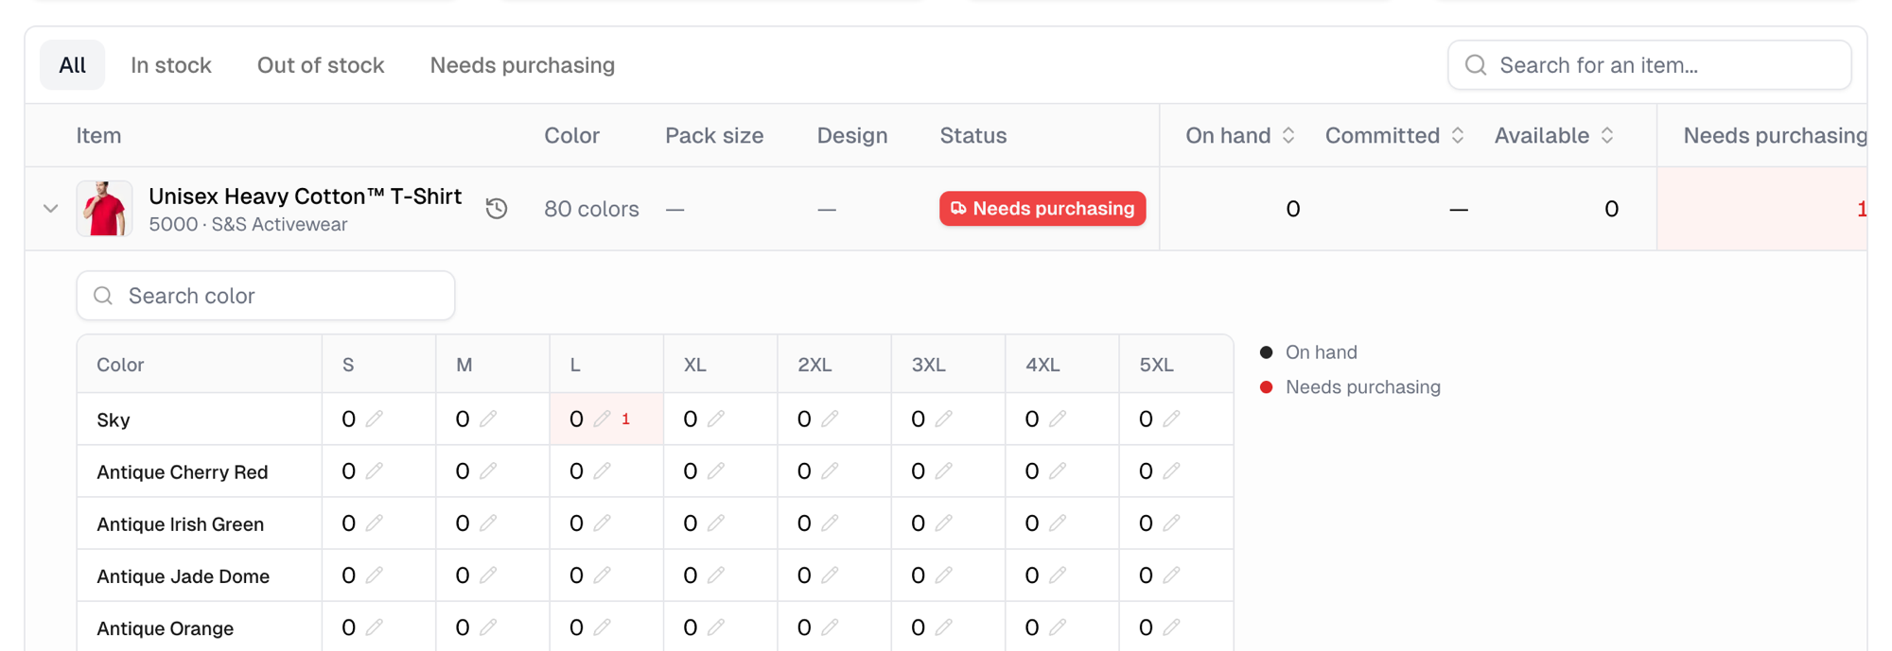Click the 5000 · S&S Activewear subtitle
Screen dimensions: 1892x651
click(x=248, y=225)
